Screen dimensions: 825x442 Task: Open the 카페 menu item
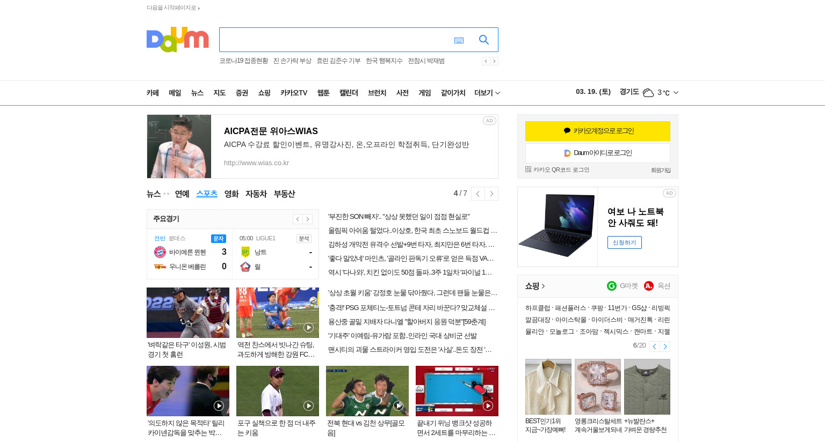153,93
